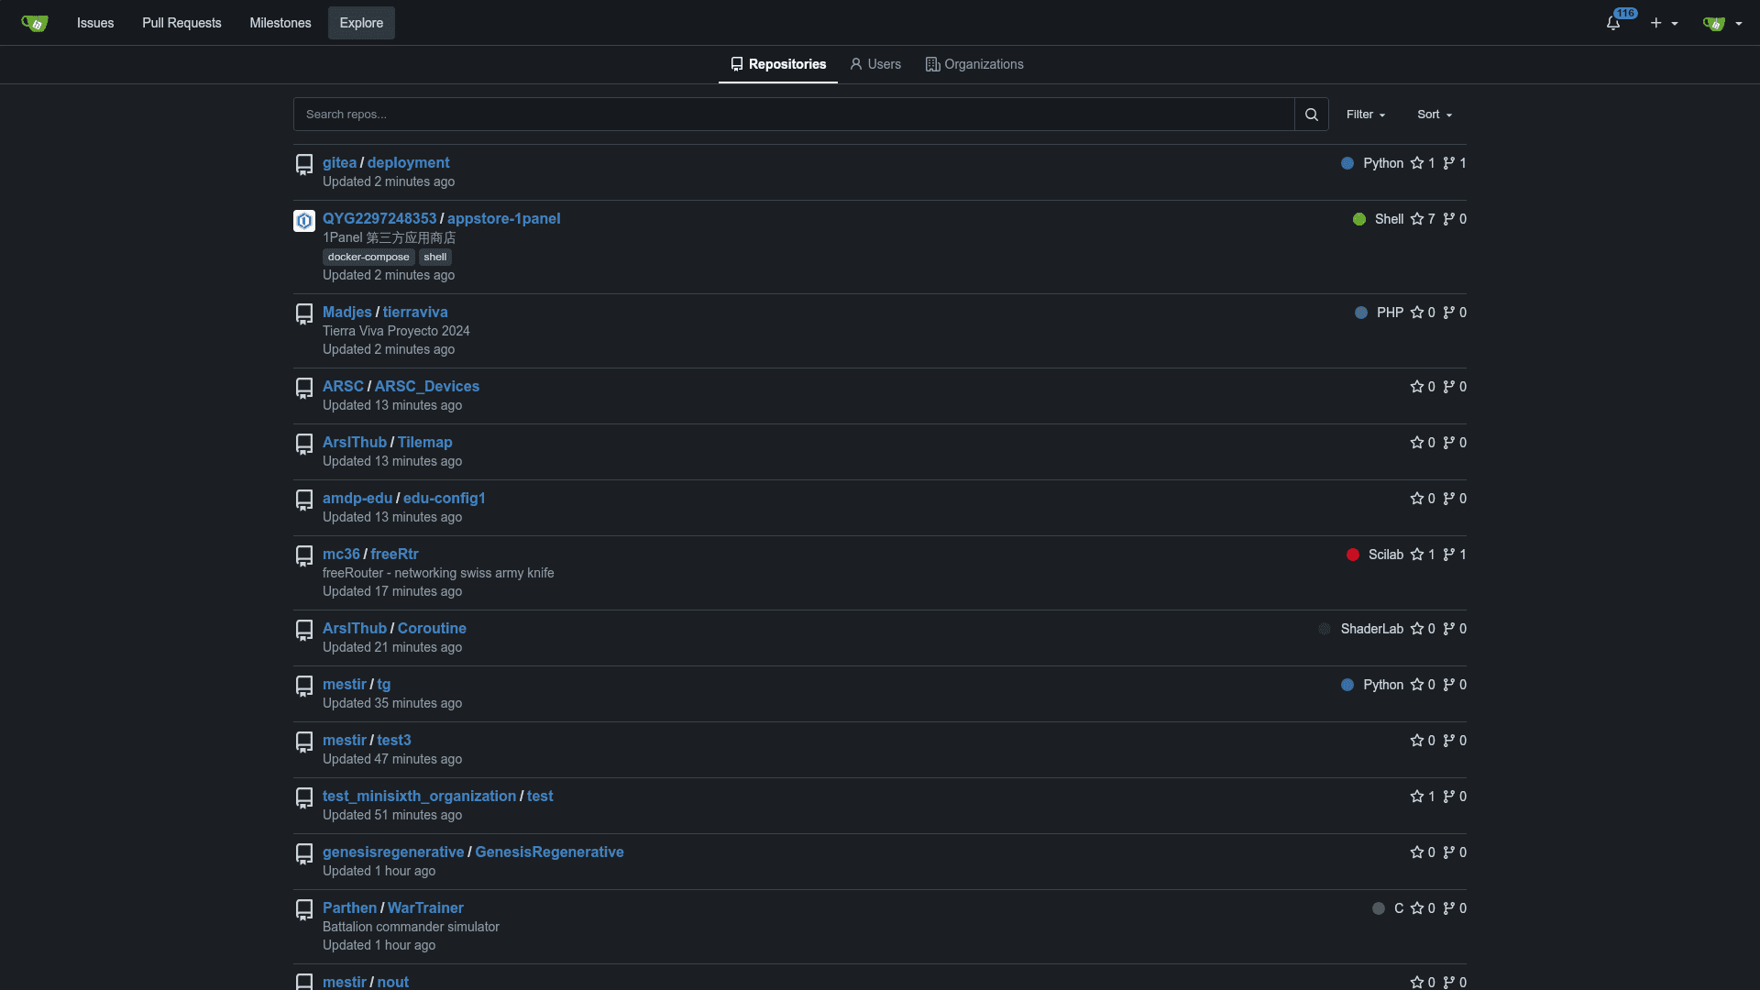Open the Issues menu item
1760x990 pixels.
[95, 23]
